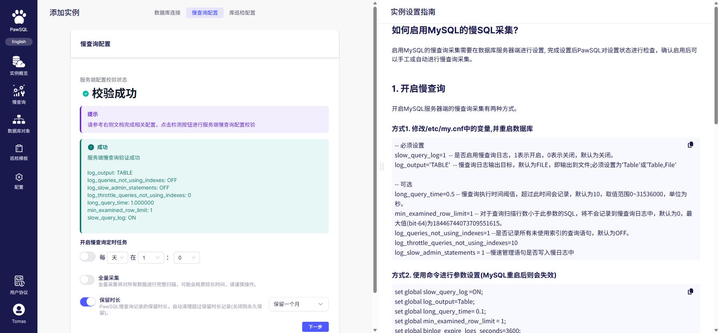Open the 保留一个月 retention dropdown
The height and width of the screenshot is (333, 719).
pyautogui.click(x=299, y=304)
